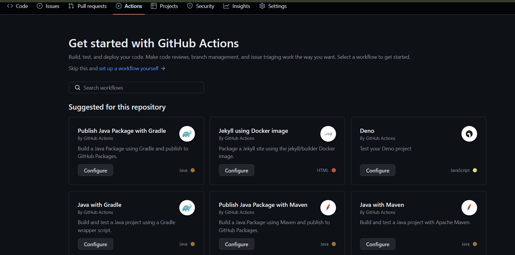The image size is (515, 255).
Task: Click the search magnifier icon
Action: coord(78,88)
